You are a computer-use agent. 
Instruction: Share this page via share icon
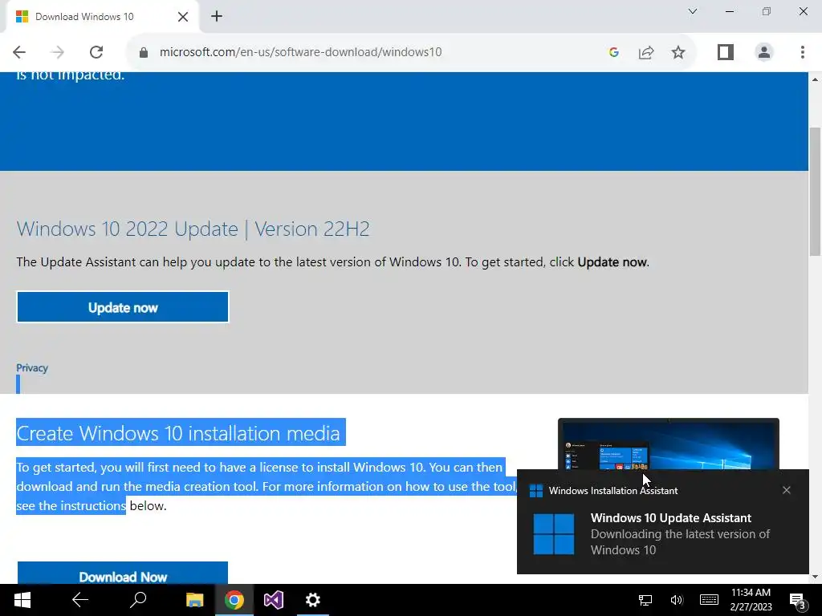(x=646, y=52)
